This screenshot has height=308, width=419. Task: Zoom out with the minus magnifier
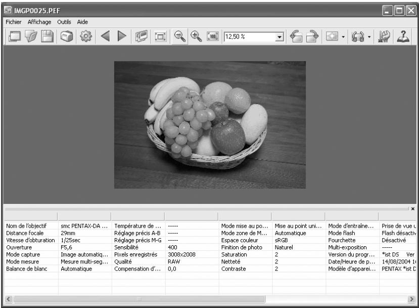pyautogui.click(x=180, y=36)
